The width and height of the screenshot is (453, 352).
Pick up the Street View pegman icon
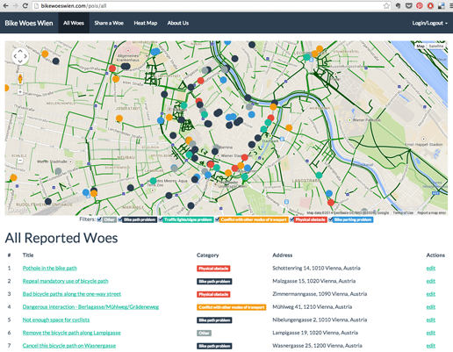tap(20, 79)
